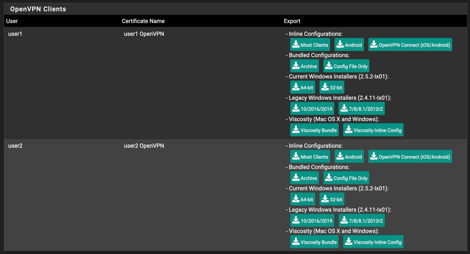The width and height of the screenshot is (470, 254).
Task: Select the user1 username cell
Action: click(x=15, y=34)
